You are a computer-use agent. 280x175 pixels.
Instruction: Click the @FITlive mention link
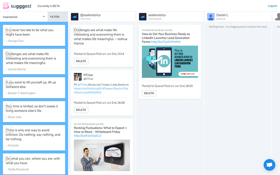(82, 85)
